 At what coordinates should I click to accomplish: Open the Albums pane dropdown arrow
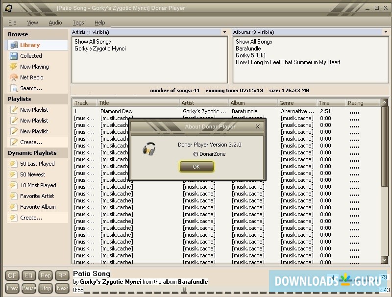(386, 32)
